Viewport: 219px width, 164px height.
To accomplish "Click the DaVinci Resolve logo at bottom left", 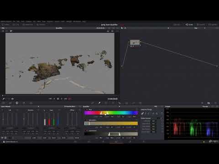I will coord(4,142).
